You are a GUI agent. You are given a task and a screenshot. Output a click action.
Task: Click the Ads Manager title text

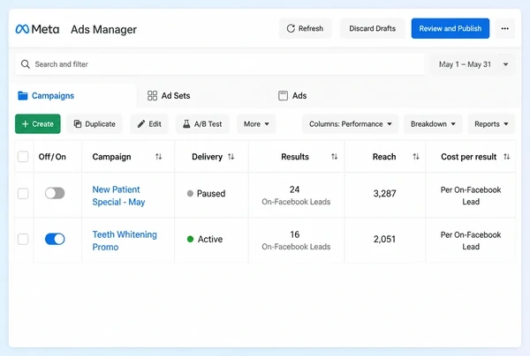point(103,30)
